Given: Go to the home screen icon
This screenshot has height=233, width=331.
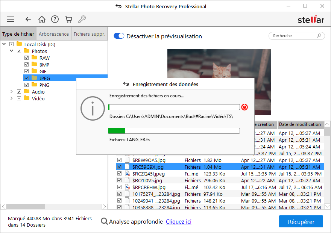Looking at the screenshot, I should coord(42,19).
